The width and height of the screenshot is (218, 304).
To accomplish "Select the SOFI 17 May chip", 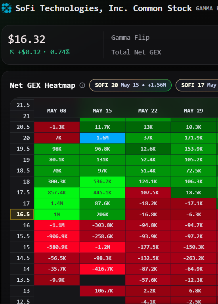I will (x=197, y=85).
